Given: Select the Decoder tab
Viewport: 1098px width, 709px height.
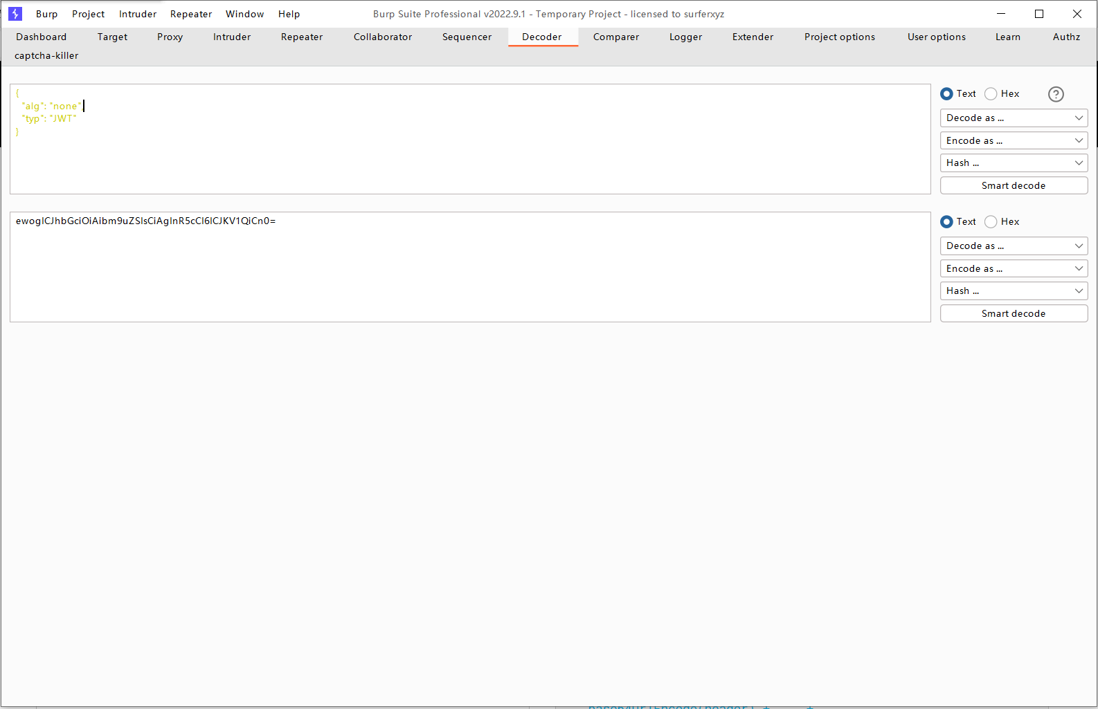Looking at the screenshot, I should (x=542, y=37).
